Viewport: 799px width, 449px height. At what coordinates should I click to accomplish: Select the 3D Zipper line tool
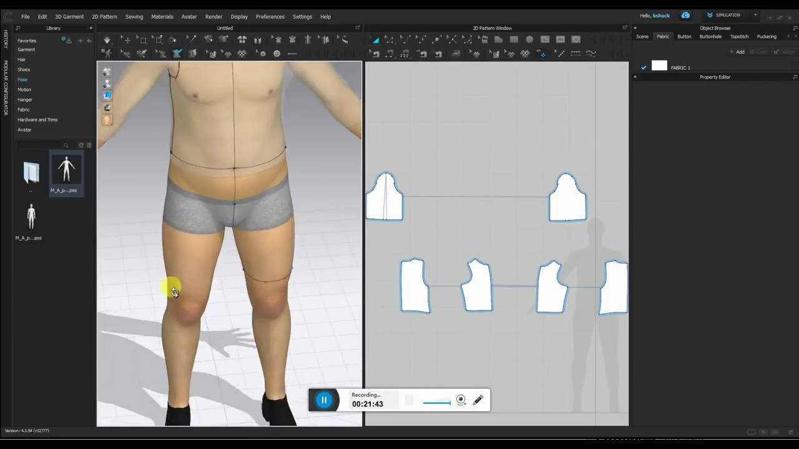(292, 54)
